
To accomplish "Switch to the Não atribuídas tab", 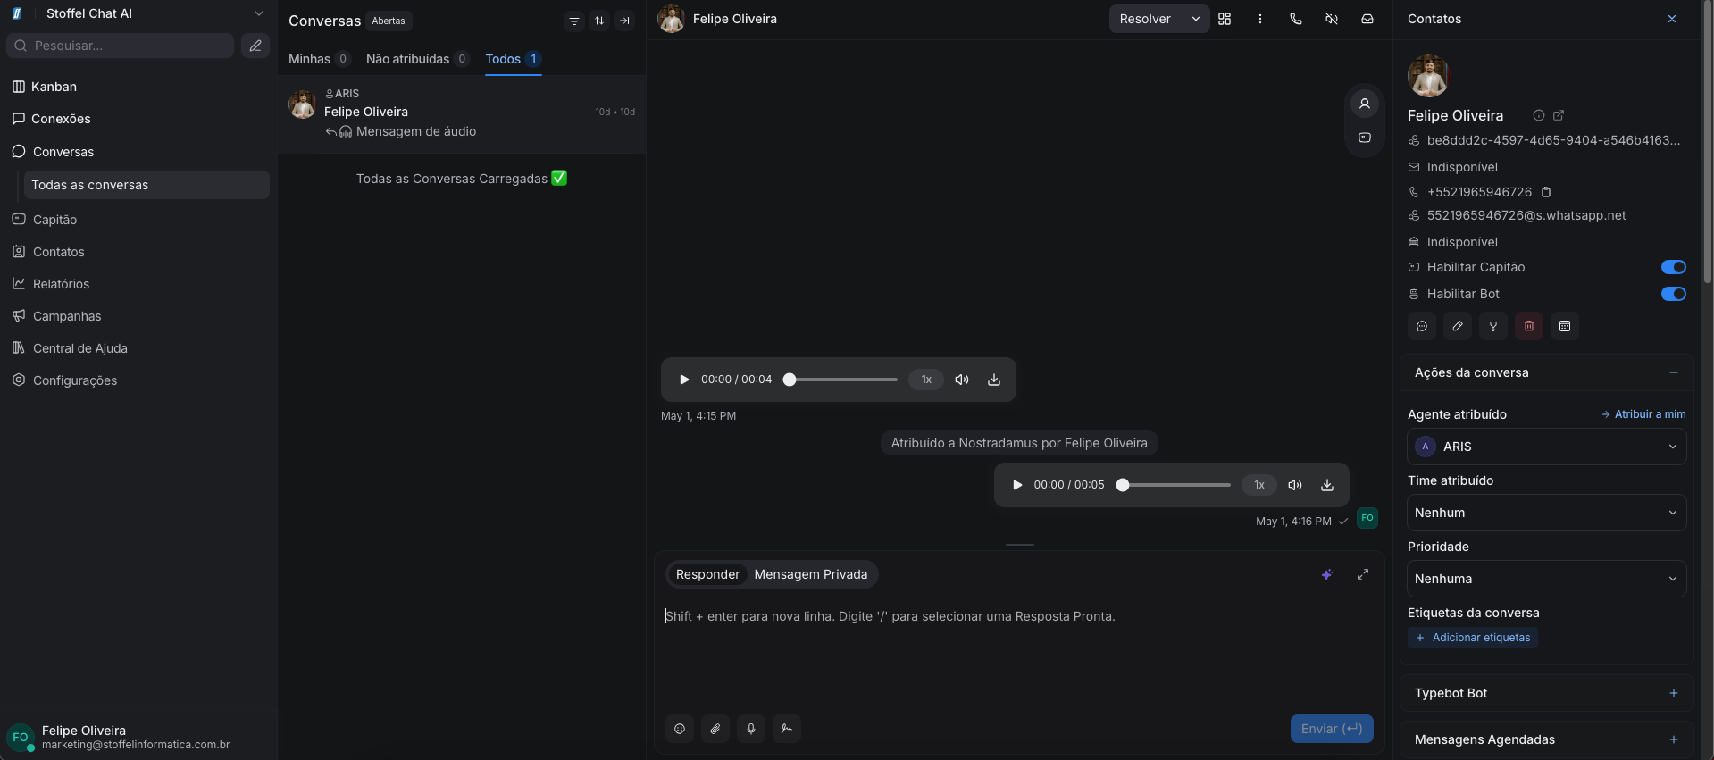I will [417, 59].
